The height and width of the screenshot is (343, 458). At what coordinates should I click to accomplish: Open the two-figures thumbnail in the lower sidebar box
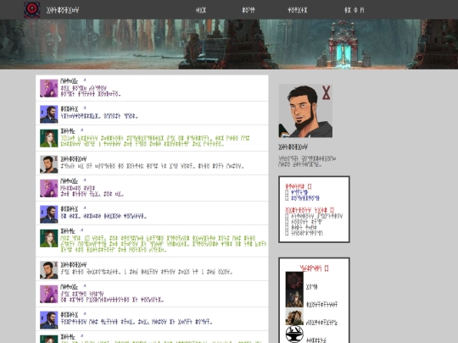(294, 317)
